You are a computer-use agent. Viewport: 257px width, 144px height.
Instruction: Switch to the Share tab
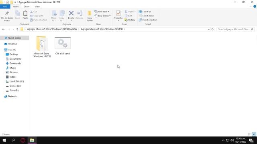coord(27,6)
